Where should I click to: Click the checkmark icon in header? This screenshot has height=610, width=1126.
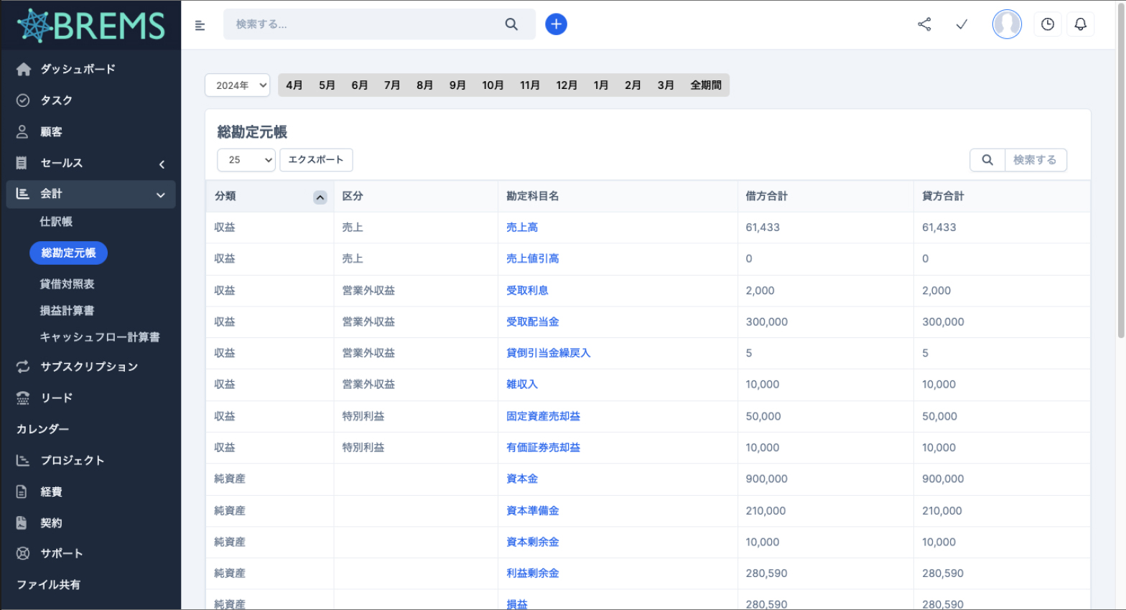pos(962,24)
